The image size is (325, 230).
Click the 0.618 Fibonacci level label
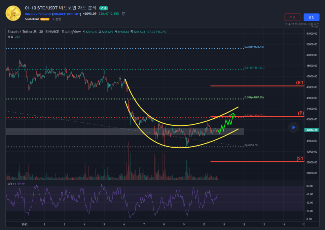(x=254, y=68)
